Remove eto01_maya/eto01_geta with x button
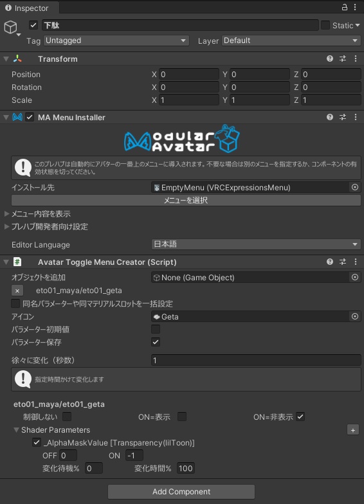The image size is (364, 504). (17, 291)
